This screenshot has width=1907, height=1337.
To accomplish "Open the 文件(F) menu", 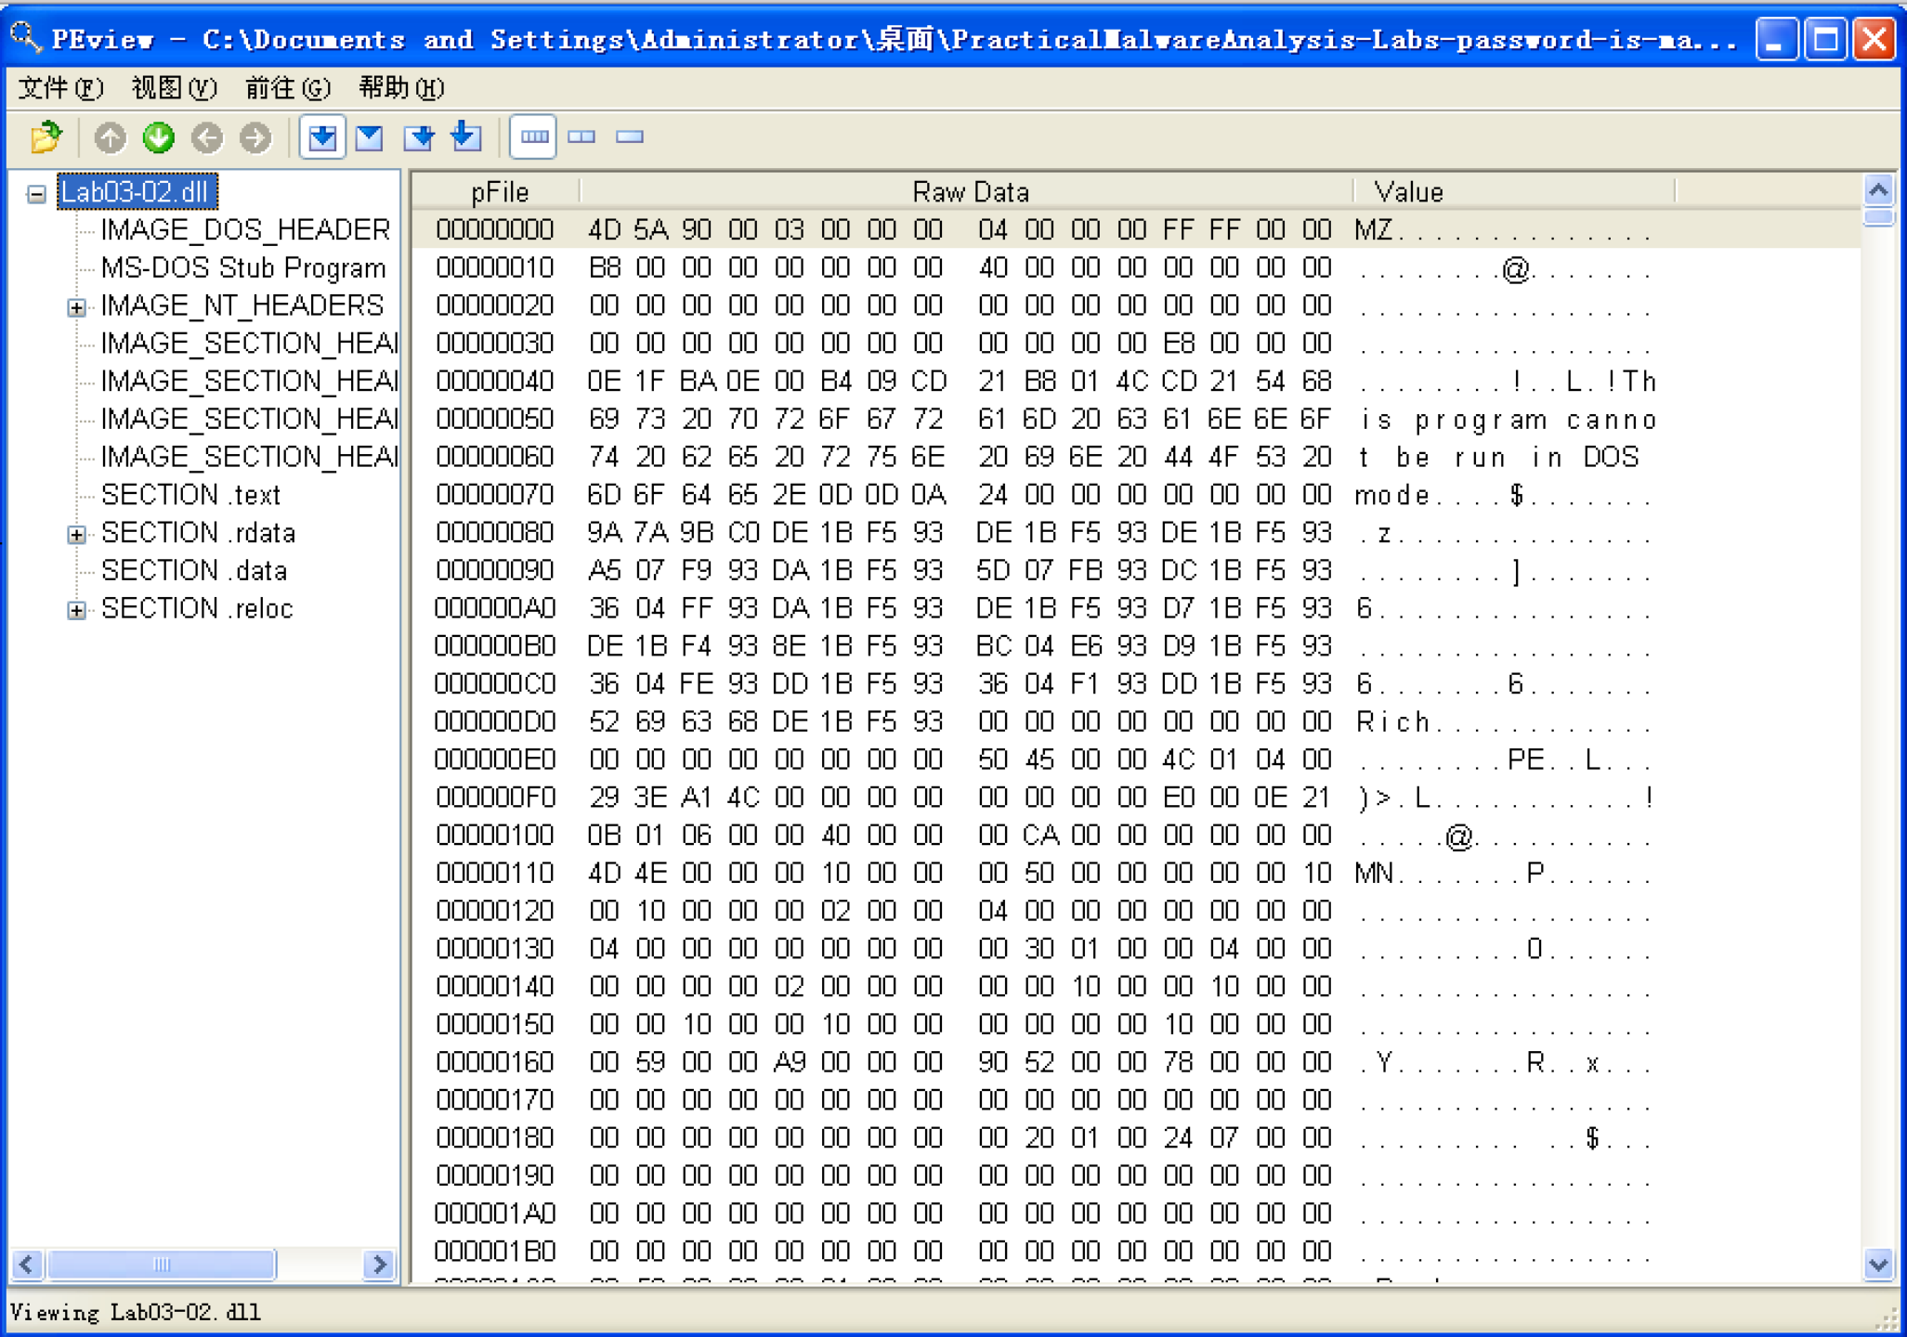I will 61,88.
